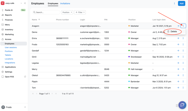Open Positions page
188x111 pixels.
click(x=9, y=51)
